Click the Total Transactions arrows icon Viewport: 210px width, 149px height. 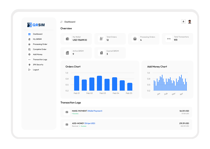point(169,39)
